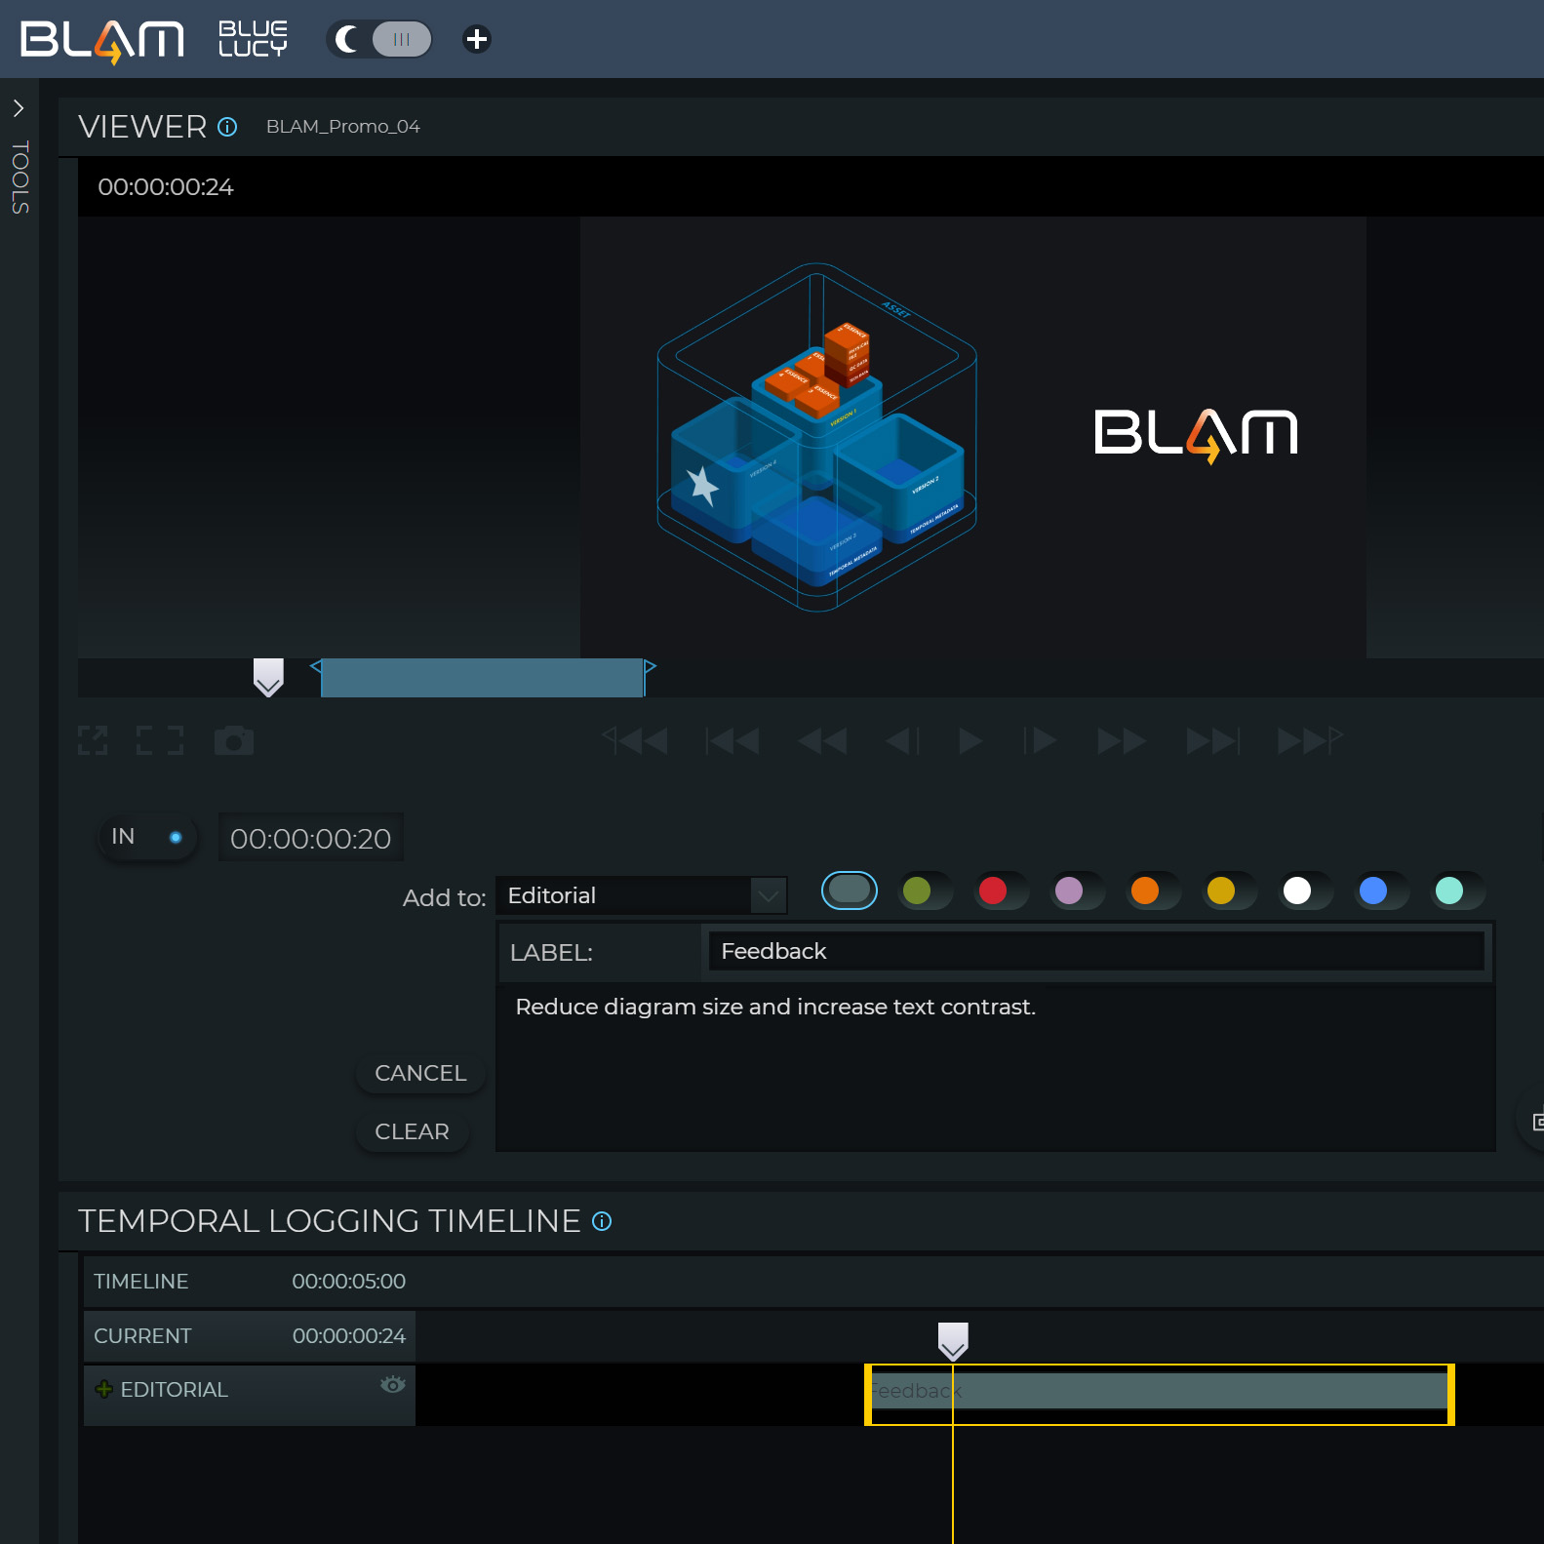Image resolution: width=1544 pixels, height=1544 pixels.
Task: Open Temporal Logging Timeline info icon
Action: pyautogui.click(x=602, y=1221)
